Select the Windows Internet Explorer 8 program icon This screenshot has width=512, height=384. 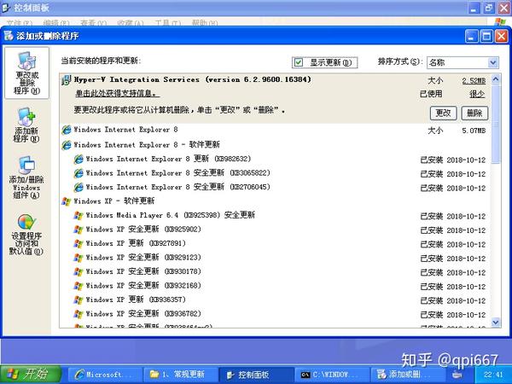tap(67, 130)
